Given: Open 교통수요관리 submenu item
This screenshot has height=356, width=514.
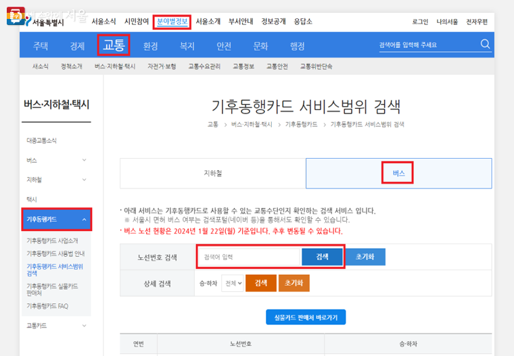Looking at the screenshot, I should (x=204, y=66).
